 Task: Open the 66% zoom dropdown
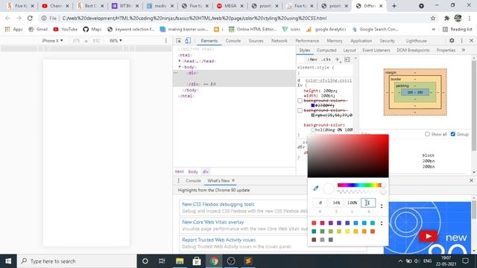click(x=116, y=40)
